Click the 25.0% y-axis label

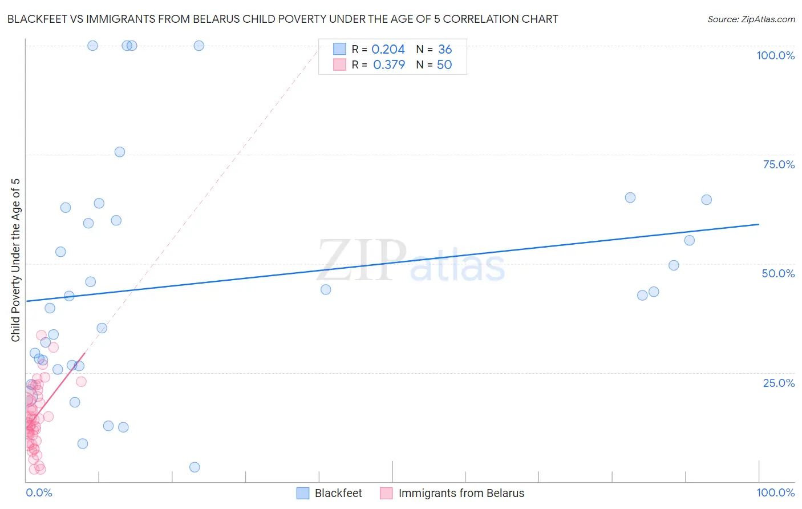pyautogui.click(x=779, y=383)
